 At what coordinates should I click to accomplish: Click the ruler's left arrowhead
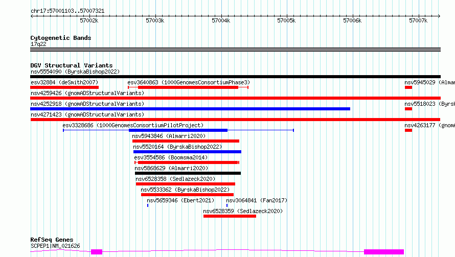pos(32,16)
